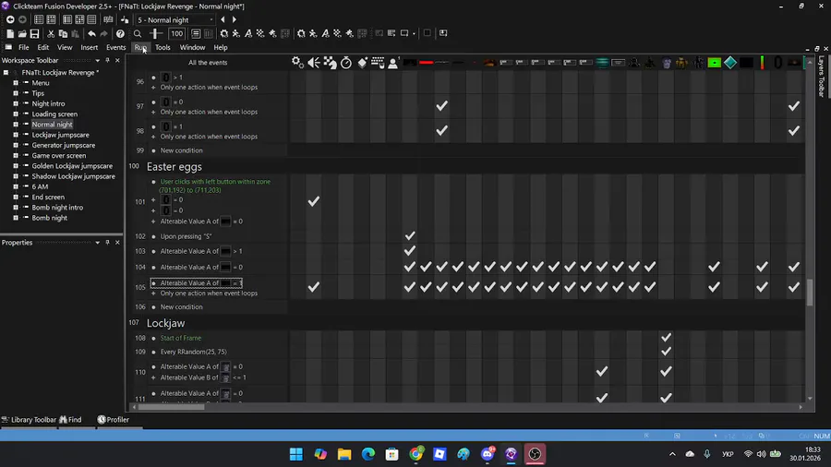Click the Cut scissors icon
This screenshot has width=831, height=467.
[x=51, y=34]
